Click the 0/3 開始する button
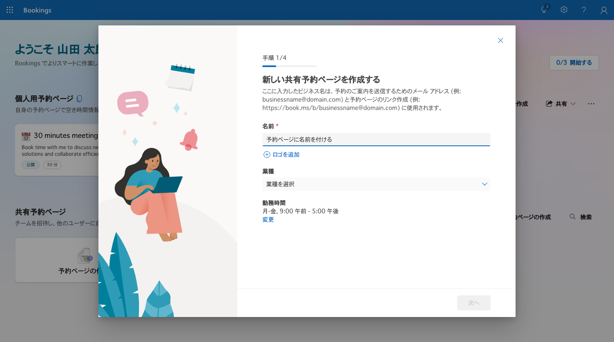The width and height of the screenshot is (614, 342). tap(574, 62)
